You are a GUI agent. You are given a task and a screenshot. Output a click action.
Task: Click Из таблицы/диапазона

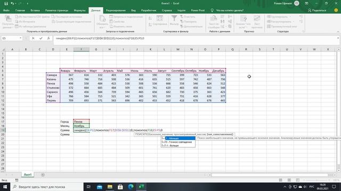coord(30,27)
